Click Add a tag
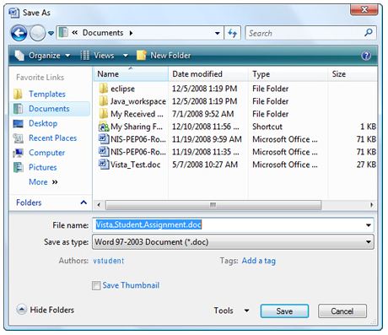 click(259, 261)
